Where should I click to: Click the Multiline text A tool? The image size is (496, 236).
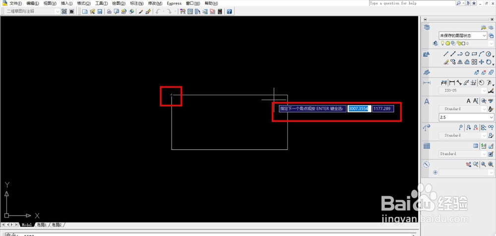tap(469, 101)
